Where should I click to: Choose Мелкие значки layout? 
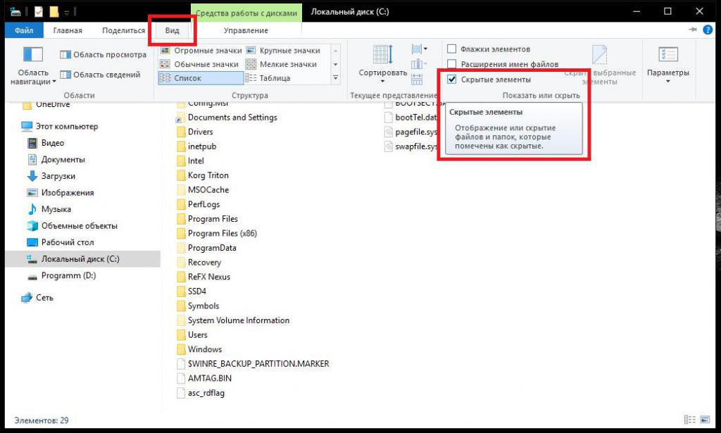coord(282,64)
